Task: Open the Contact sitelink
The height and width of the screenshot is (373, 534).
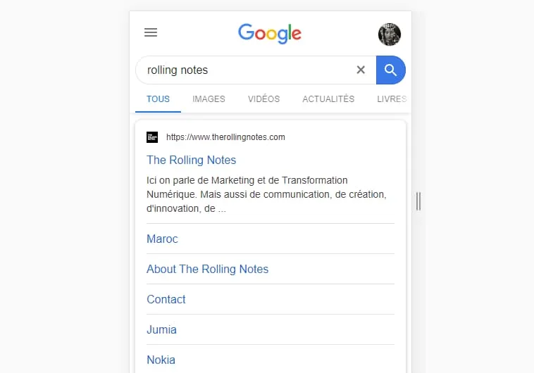Action: pyautogui.click(x=166, y=300)
